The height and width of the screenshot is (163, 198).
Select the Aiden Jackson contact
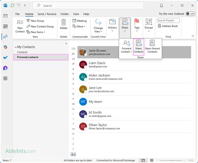[134, 77]
